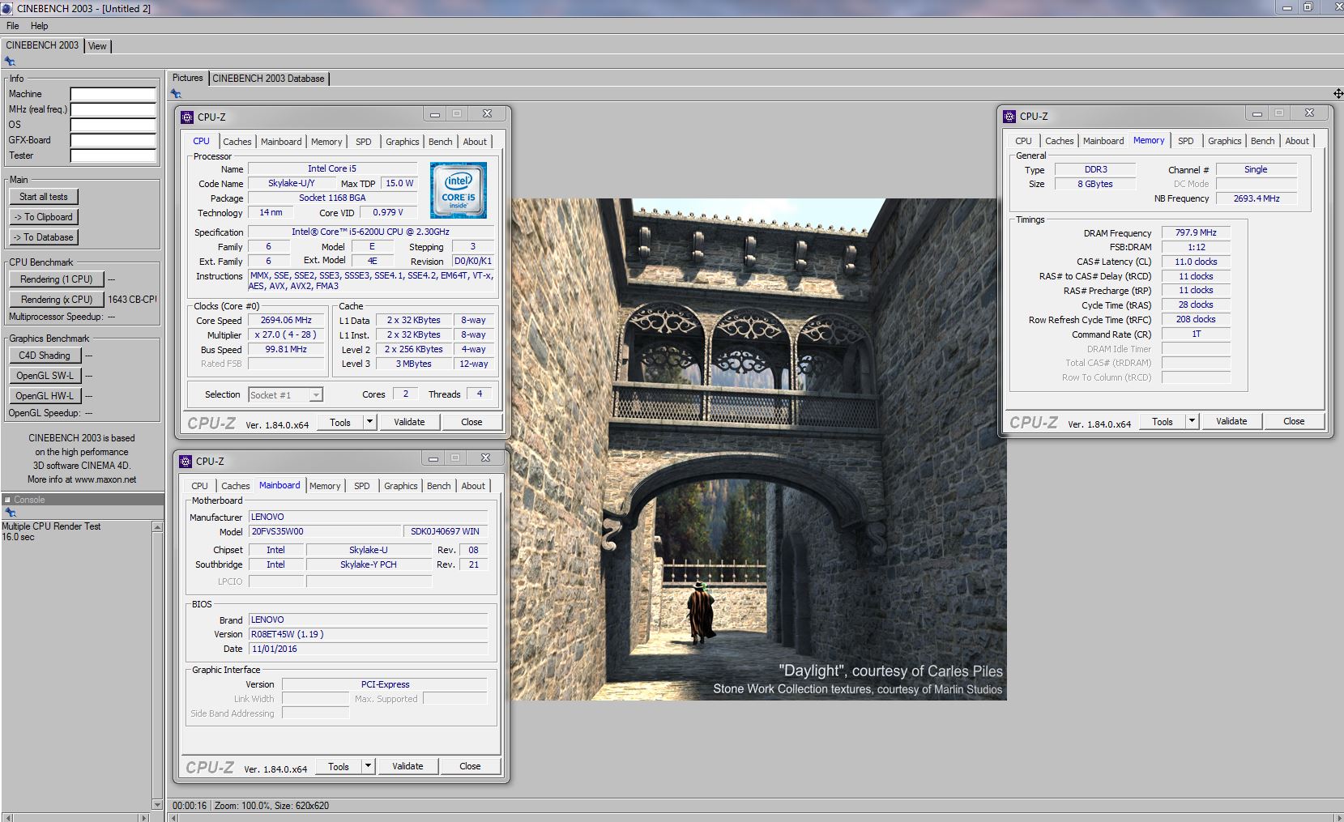Click the MHz (real freq.) input field

tap(113, 109)
